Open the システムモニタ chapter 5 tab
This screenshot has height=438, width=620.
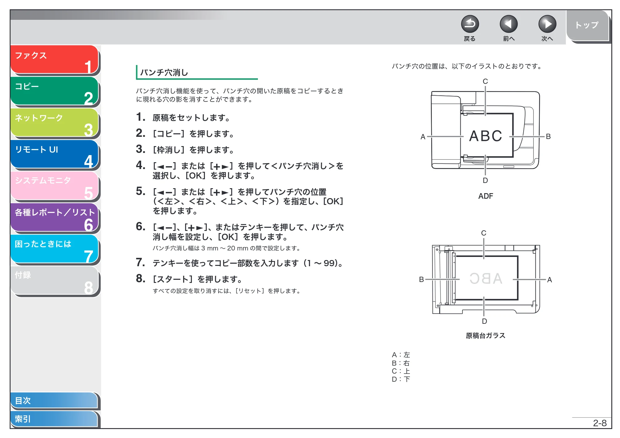point(55,186)
